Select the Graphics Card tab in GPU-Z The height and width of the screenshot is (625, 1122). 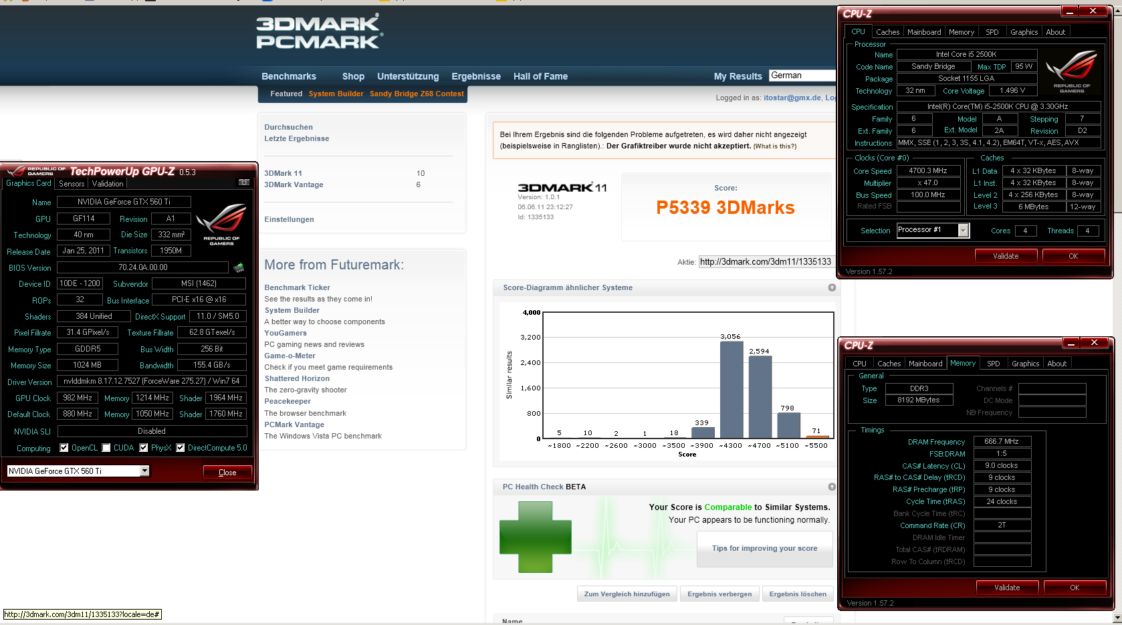tap(29, 183)
